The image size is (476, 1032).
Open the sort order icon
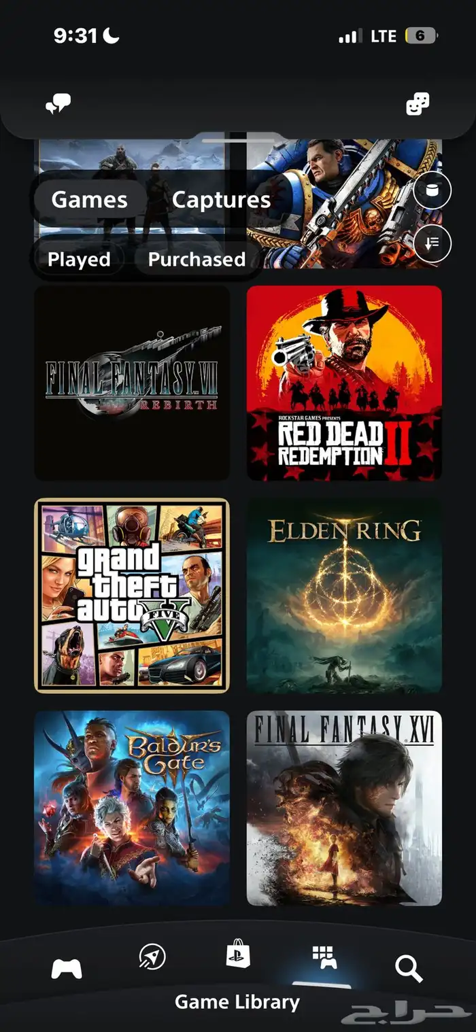432,243
